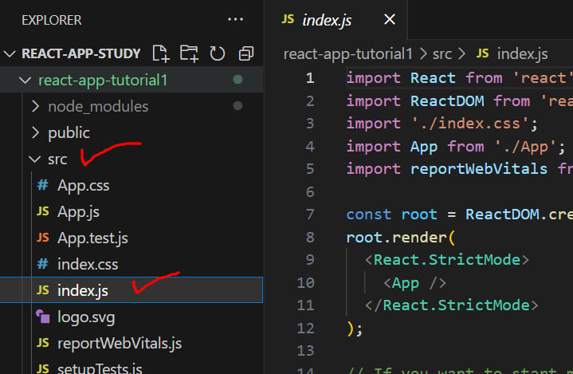Click the green git status dot on react-app-tutorial1

(238, 80)
